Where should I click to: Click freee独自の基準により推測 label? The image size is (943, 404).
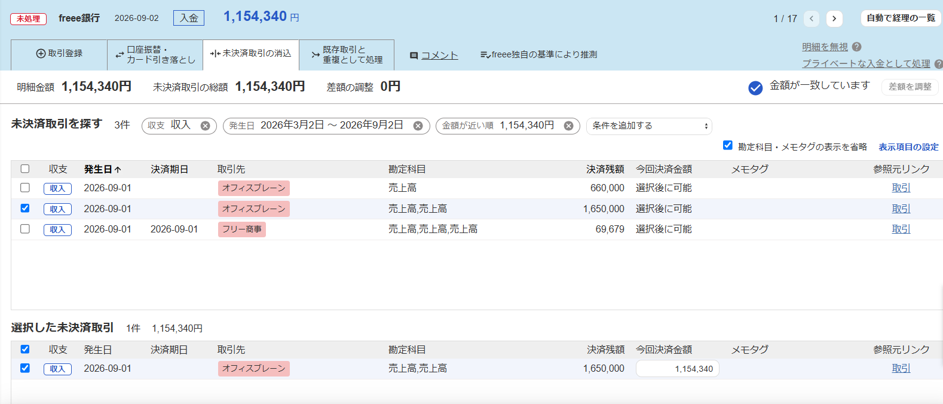[539, 54]
